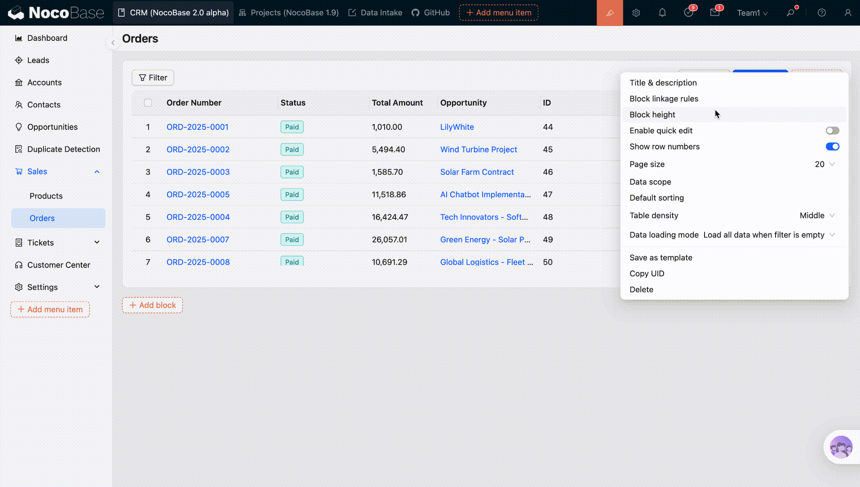Open the notifications bell icon
860x487 pixels.
click(x=662, y=13)
